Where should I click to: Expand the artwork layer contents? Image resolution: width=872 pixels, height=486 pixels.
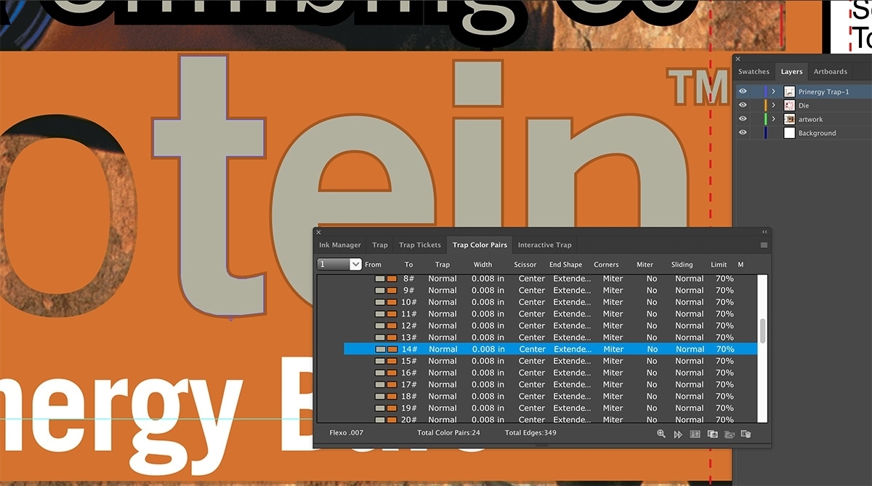772,118
